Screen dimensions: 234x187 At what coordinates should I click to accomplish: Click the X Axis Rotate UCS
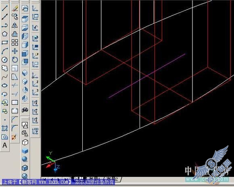[35, 103]
